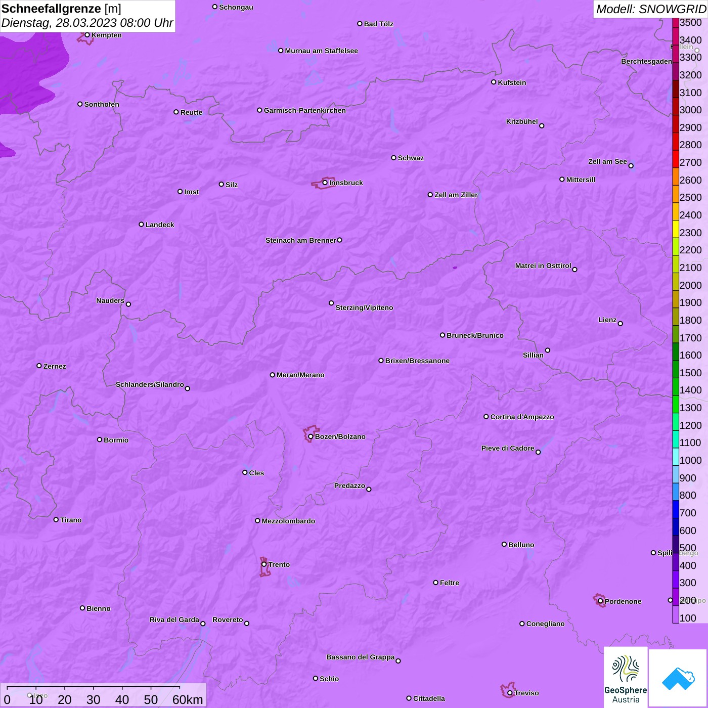Click the 100 legend value
This screenshot has width=708, height=708.
(x=688, y=618)
